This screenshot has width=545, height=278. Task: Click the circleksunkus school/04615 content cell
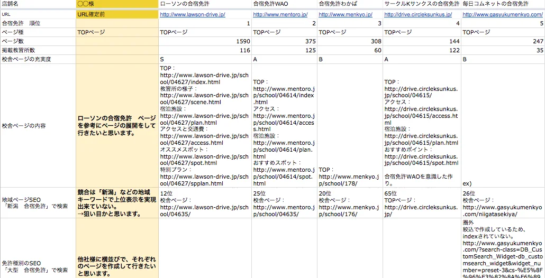coord(422,126)
